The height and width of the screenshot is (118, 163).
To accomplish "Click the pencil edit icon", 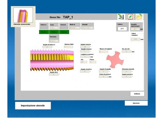I will [x=130, y=17].
